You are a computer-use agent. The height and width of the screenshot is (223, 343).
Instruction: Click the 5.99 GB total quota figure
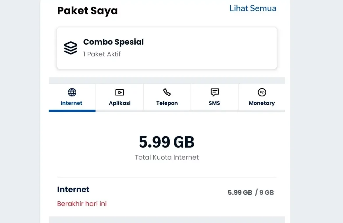(167, 142)
